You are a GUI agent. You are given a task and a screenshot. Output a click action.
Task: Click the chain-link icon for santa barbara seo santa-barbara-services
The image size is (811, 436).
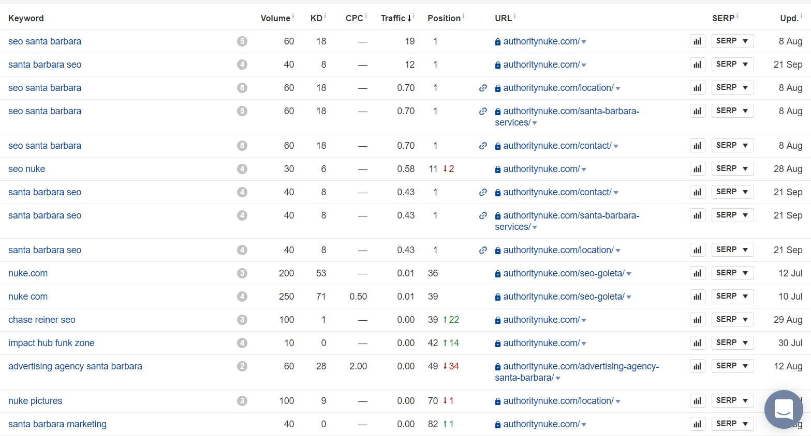pos(483,215)
